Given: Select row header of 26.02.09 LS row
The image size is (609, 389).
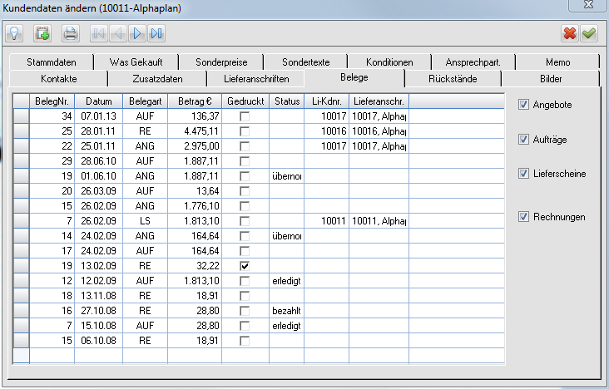Looking at the screenshot, I should coord(22,221).
